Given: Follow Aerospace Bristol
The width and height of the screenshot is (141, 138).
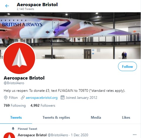Looking at the screenshot, I should point(127,66).
